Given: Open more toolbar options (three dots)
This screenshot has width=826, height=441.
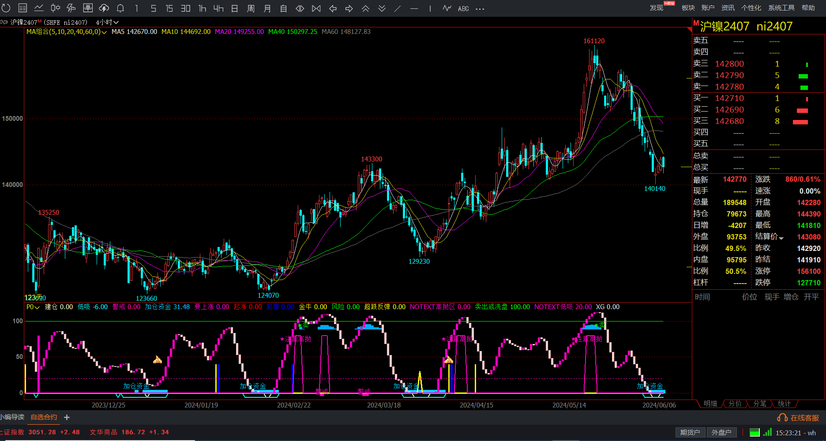Looking at the screenshot, I should pos(480,9).
